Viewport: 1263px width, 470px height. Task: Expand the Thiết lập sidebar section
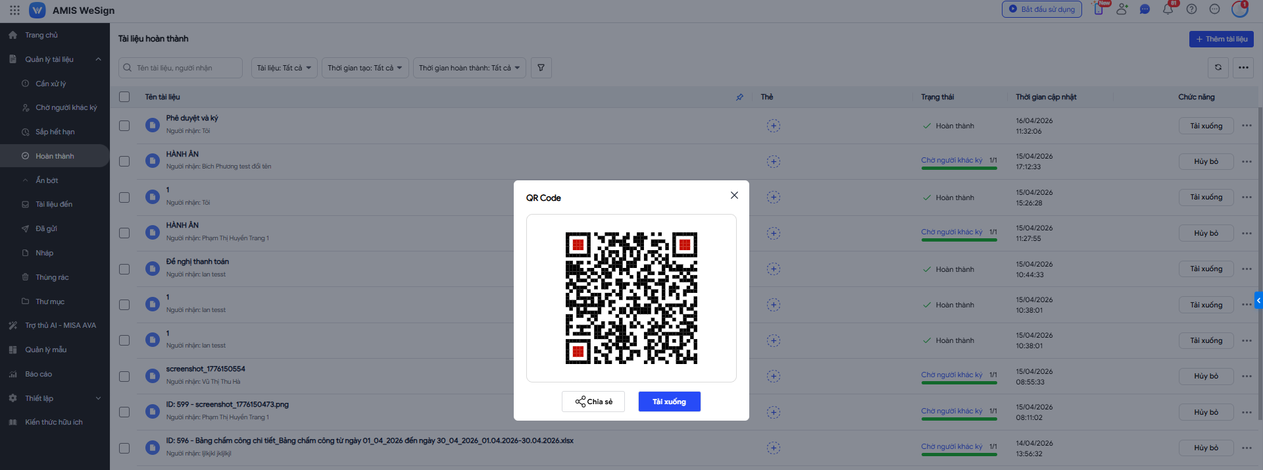tap(98, 398)
